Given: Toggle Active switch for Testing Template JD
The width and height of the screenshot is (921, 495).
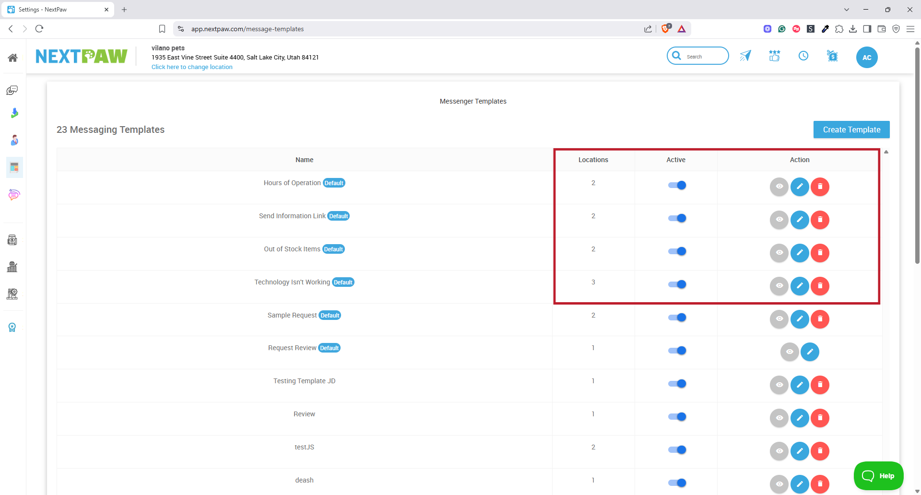Looking at the screenshot, I should (677, 384).
